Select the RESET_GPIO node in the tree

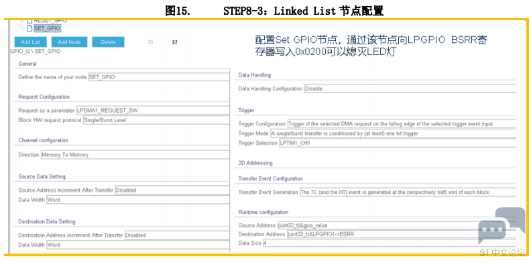point(50,21)
